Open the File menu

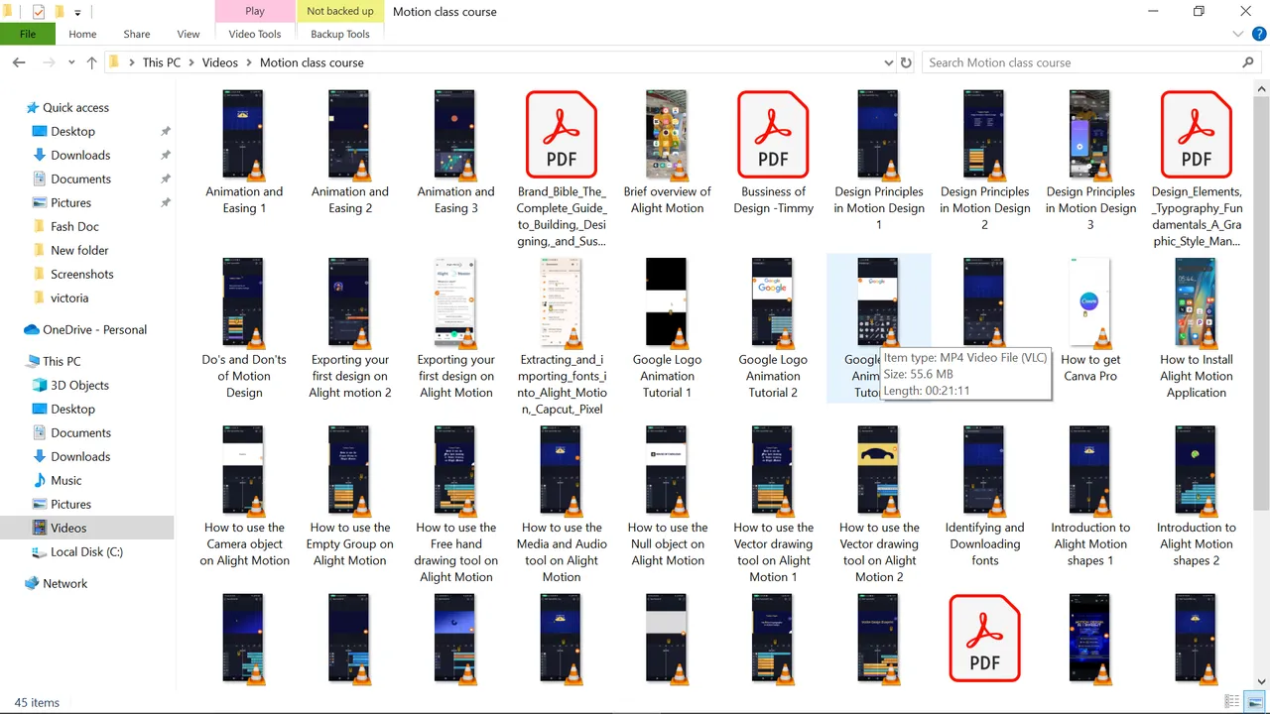tap(28, 34)
